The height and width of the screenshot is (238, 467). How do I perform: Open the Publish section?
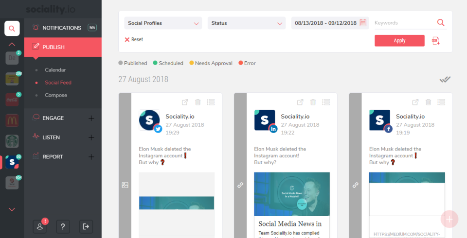point(63,47)
